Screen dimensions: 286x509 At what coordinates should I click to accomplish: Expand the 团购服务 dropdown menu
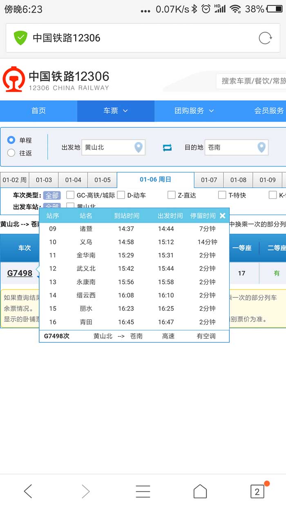click(x=194, y=111)
